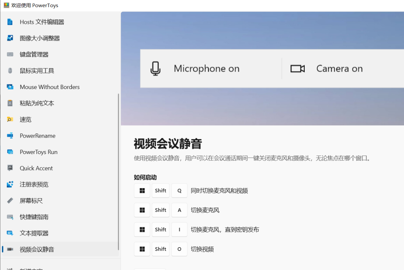Click the feature description paragraph

click(253, 158)
